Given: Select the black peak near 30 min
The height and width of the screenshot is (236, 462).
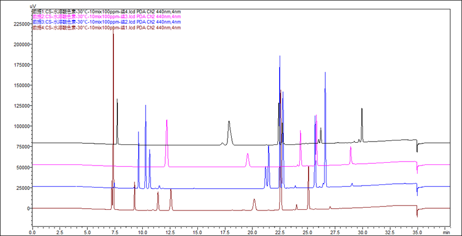Looking at the screenshot, I should (362, 111).
